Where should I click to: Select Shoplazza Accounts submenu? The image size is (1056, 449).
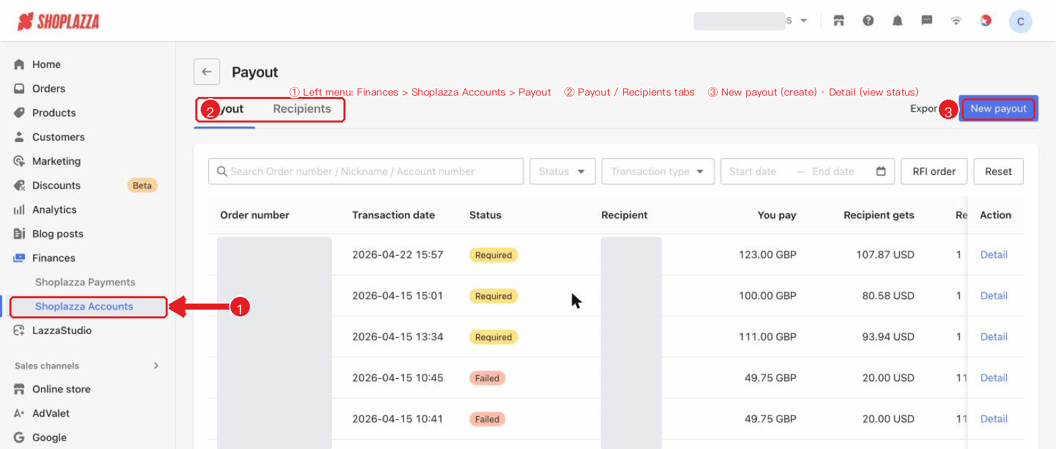click(x=84, y=306)
